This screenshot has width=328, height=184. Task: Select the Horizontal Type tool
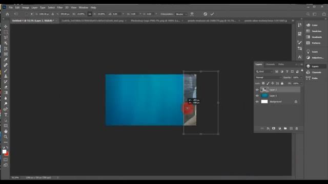(x=6, y=114)
